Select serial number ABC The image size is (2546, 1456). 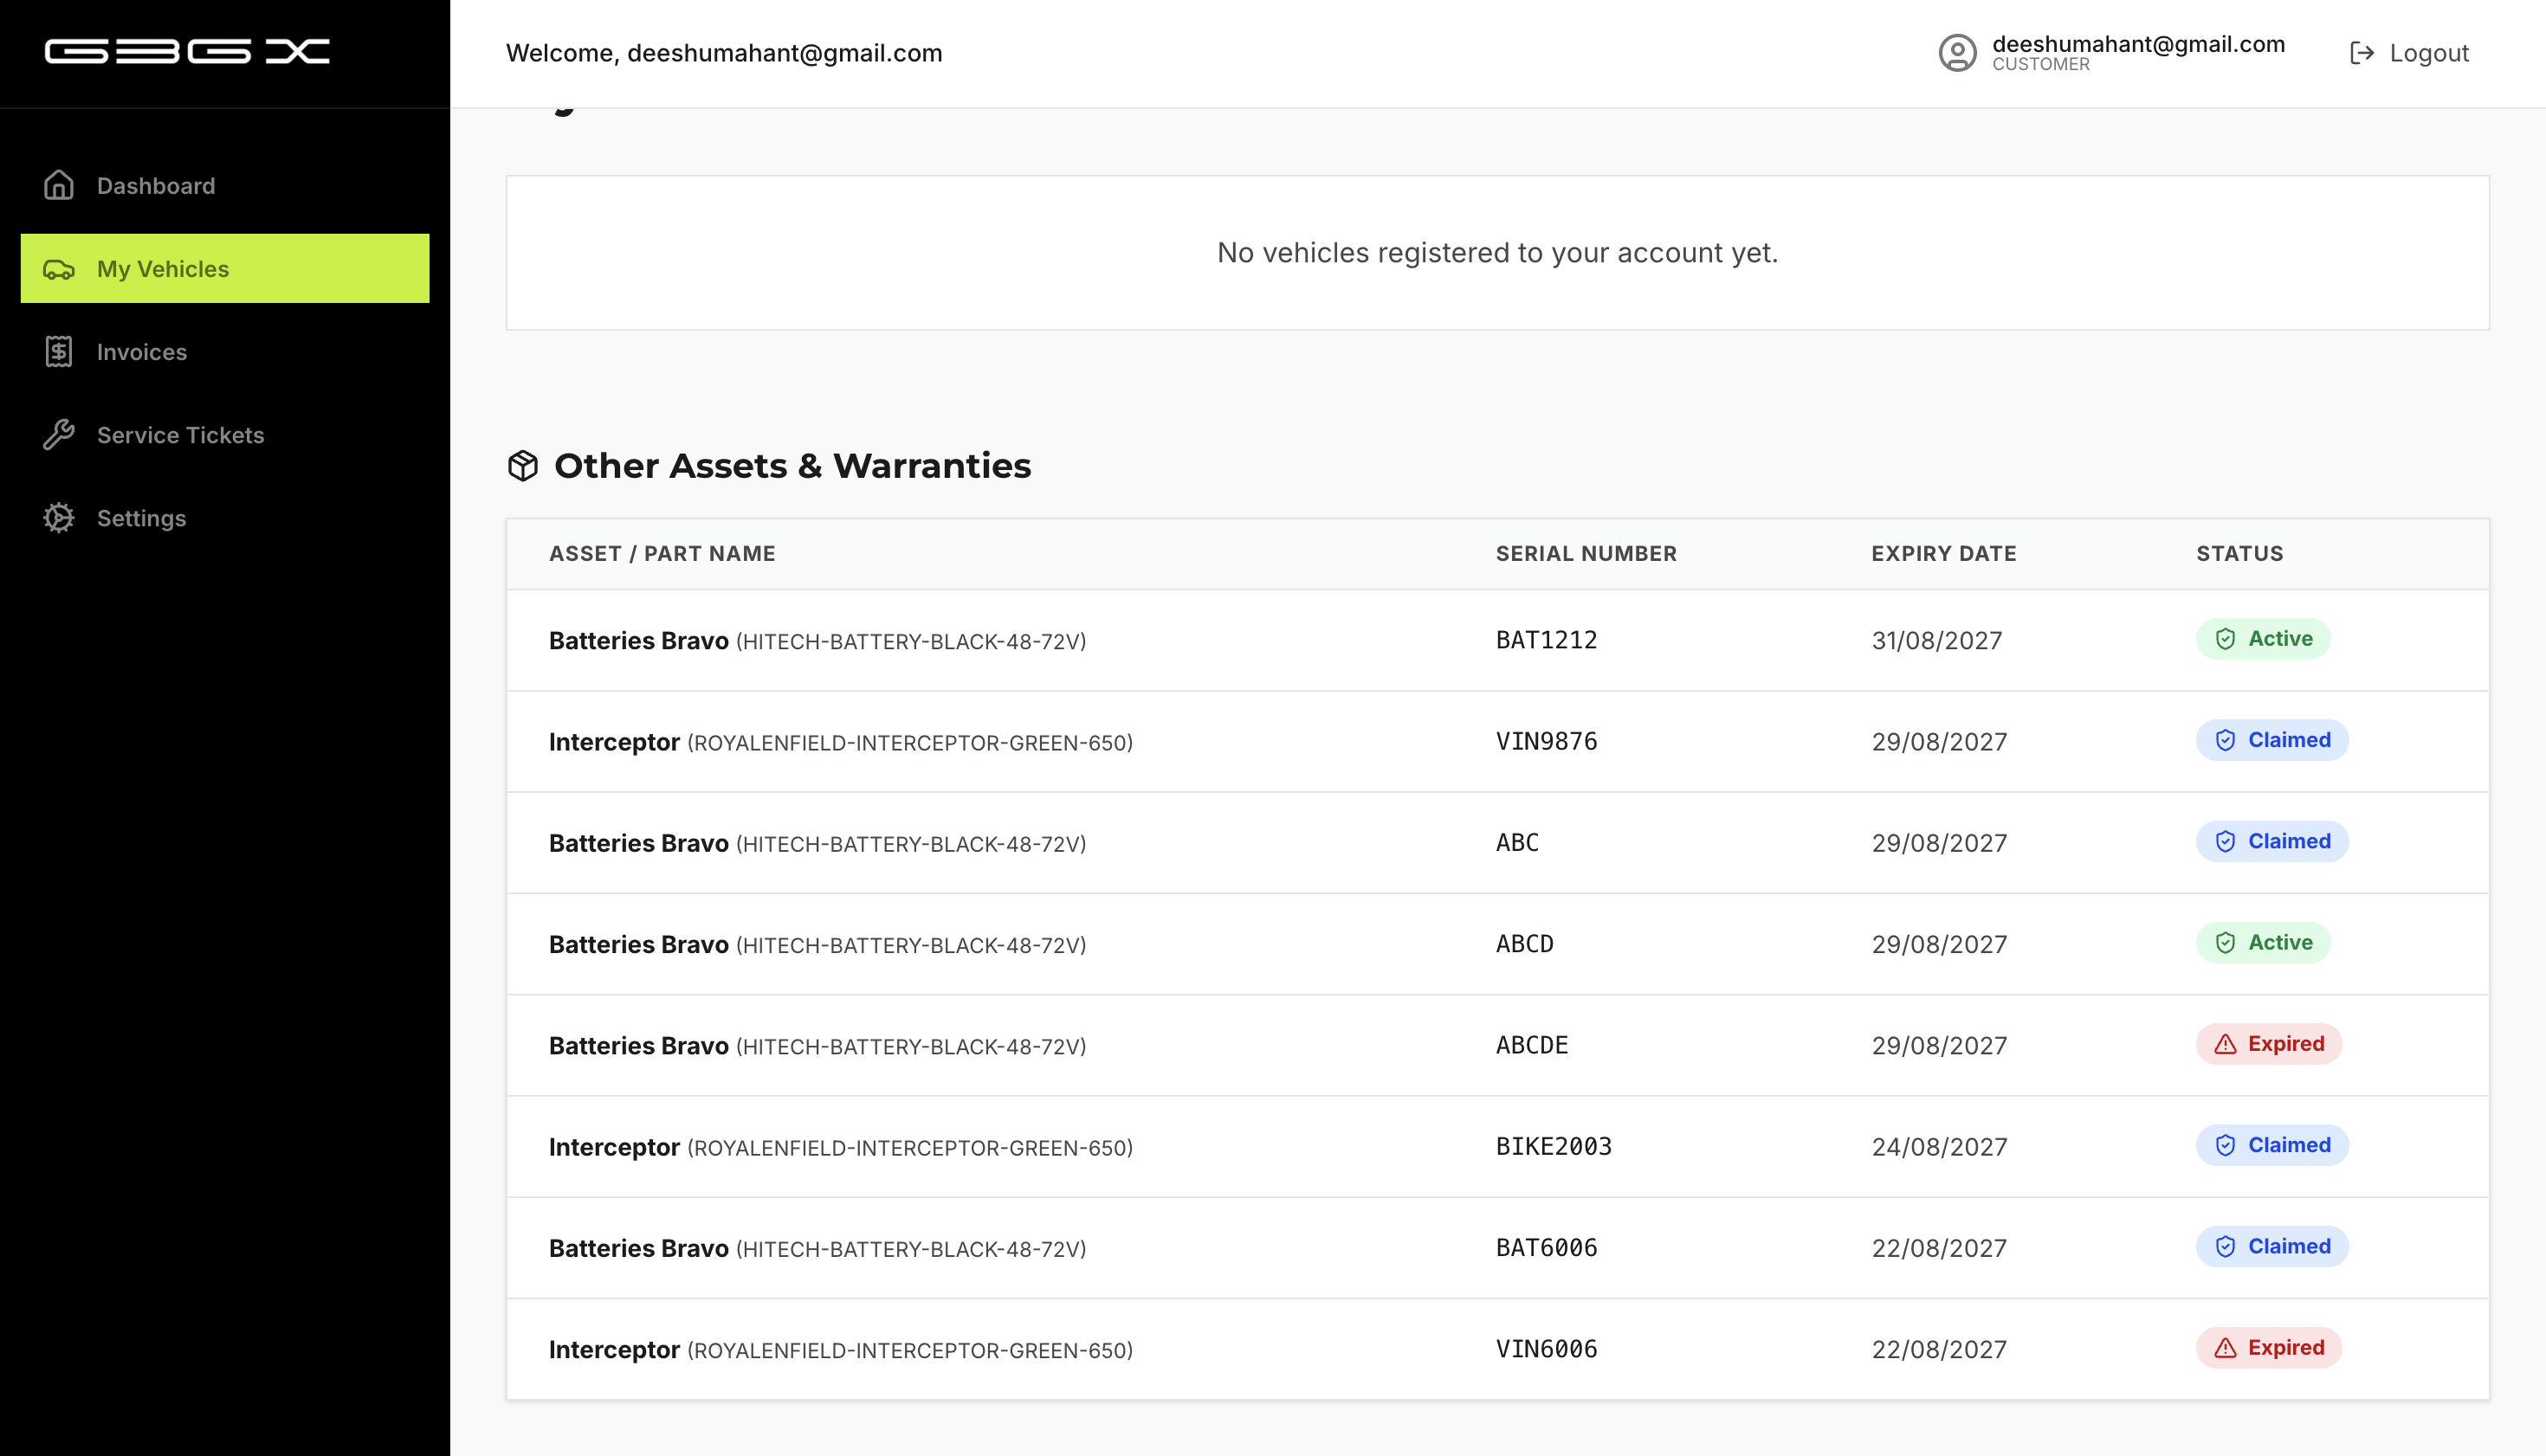pyautogui.click(x=1517, y=843)
